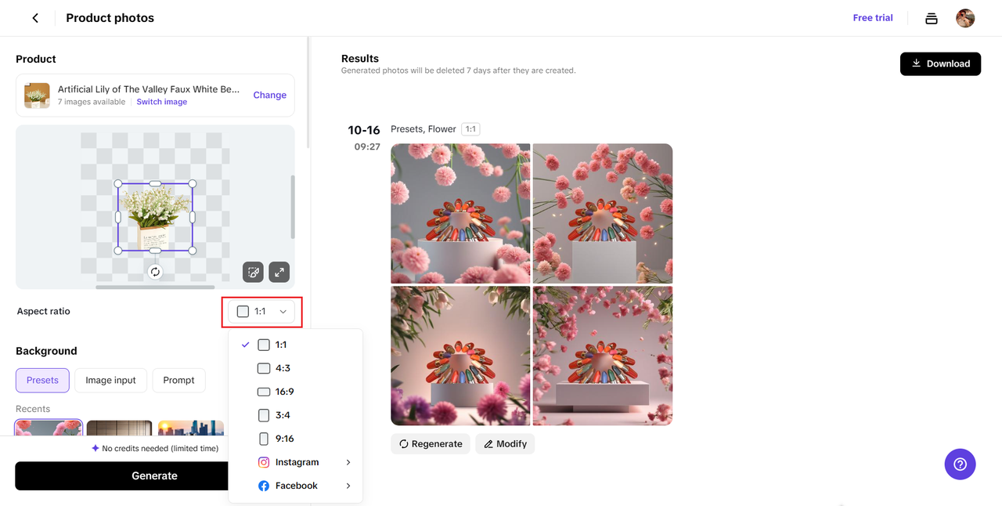
Task: Open the user profile avatar
Action: coord(965,18)
